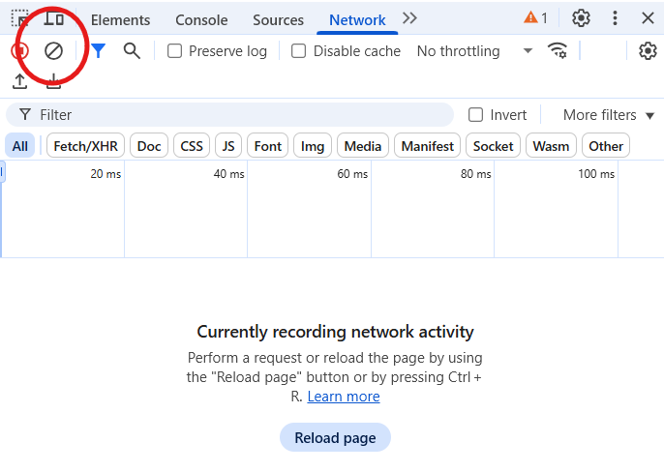Enable the Preserve log checkbox
664x472 pixels.
tap(175, 51)
